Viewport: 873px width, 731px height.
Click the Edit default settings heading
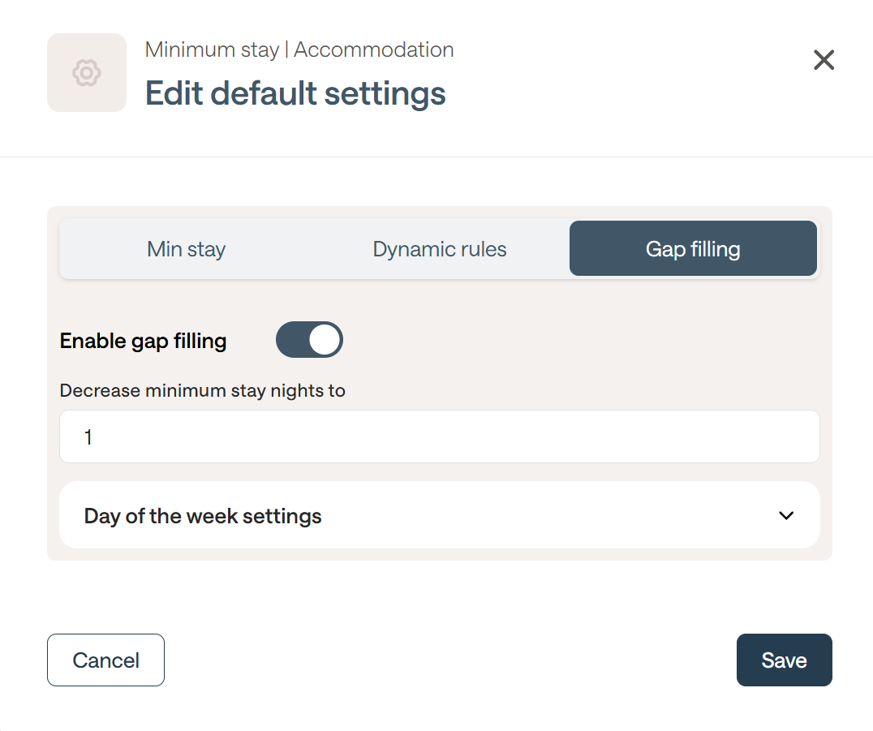(x=295, y=93)
